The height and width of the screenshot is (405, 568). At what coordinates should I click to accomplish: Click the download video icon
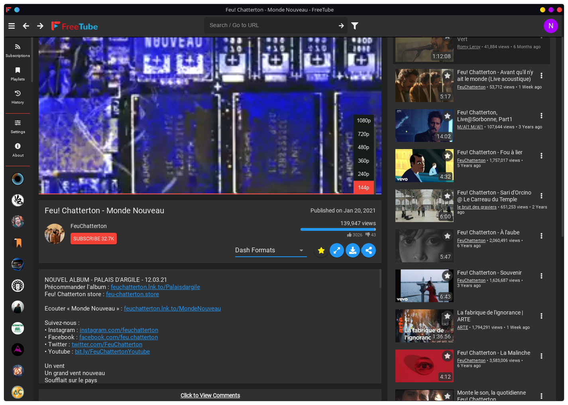coord(353,250)
